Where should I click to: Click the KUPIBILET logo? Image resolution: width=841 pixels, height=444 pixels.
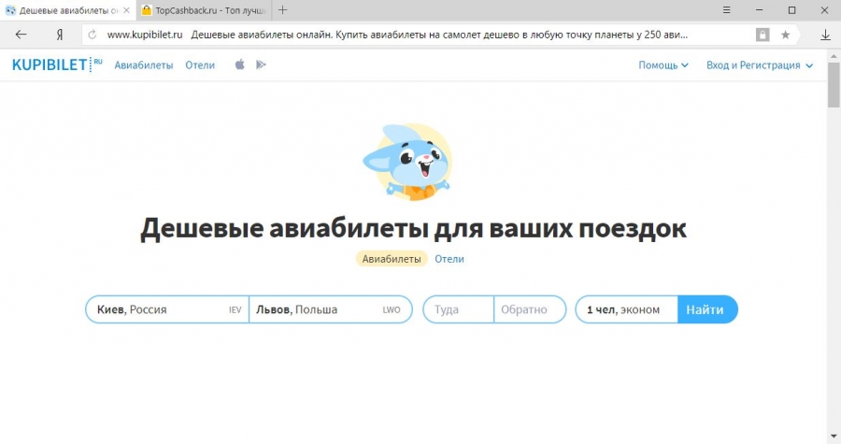(x=57, y=64)
